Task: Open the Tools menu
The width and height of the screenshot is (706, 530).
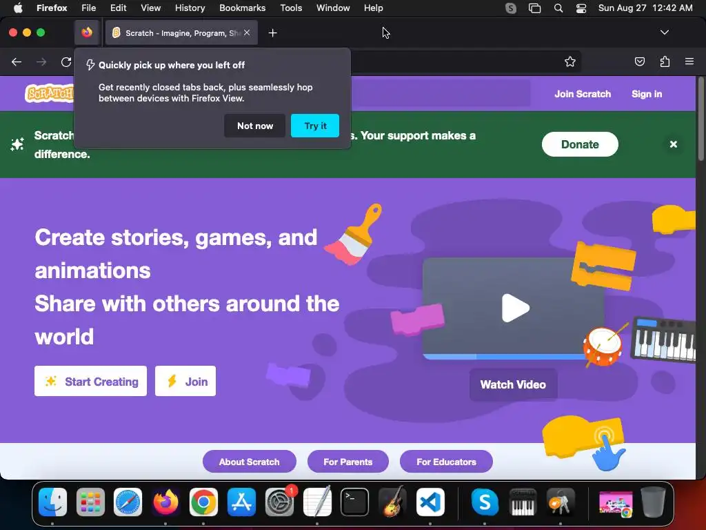Action: pos(291,8)
